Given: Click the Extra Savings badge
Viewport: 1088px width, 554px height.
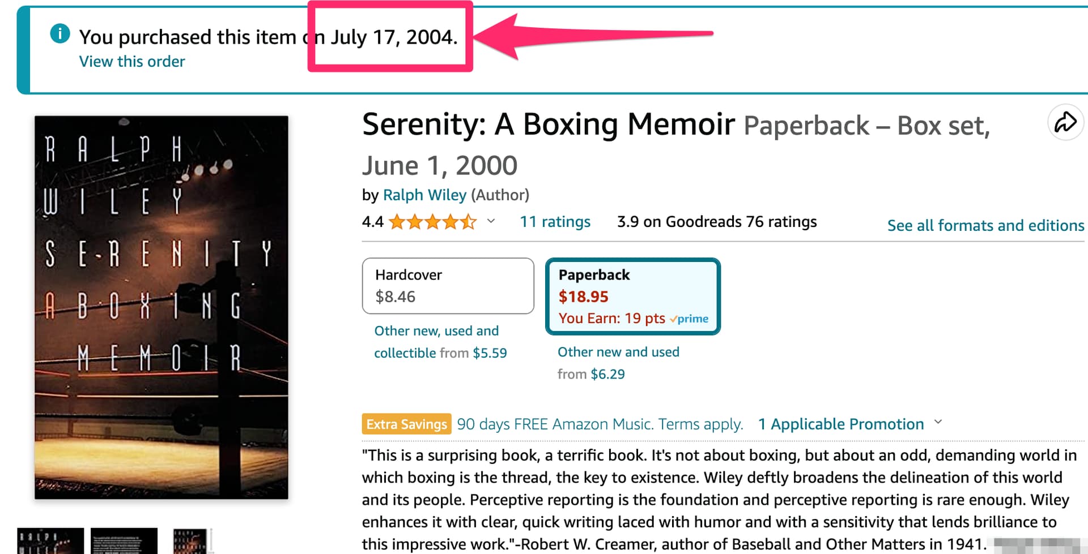Looking at the screenshot, I should coord(406,424).
